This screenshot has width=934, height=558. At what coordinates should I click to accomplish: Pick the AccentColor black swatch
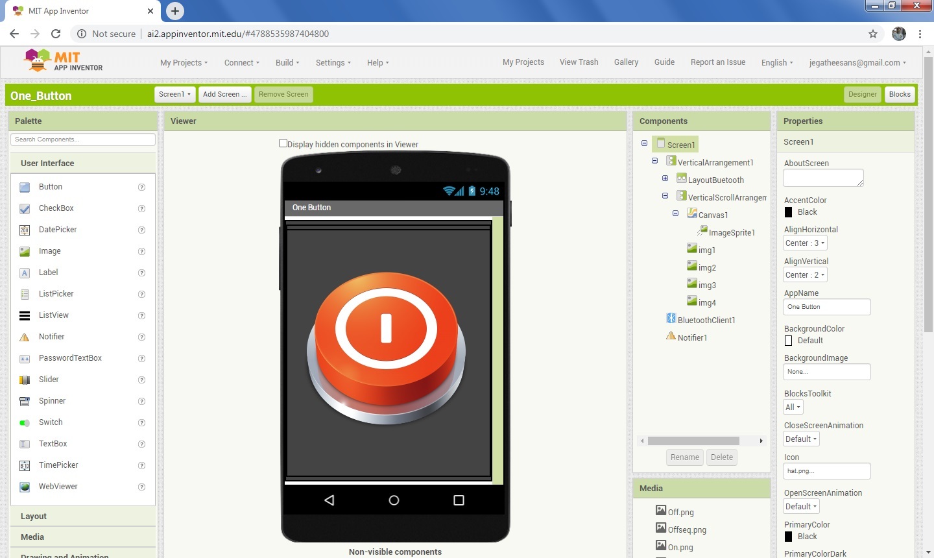789,212
